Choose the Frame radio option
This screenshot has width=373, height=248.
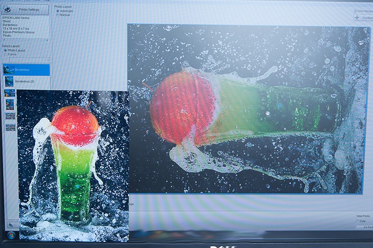click(5, 54)
